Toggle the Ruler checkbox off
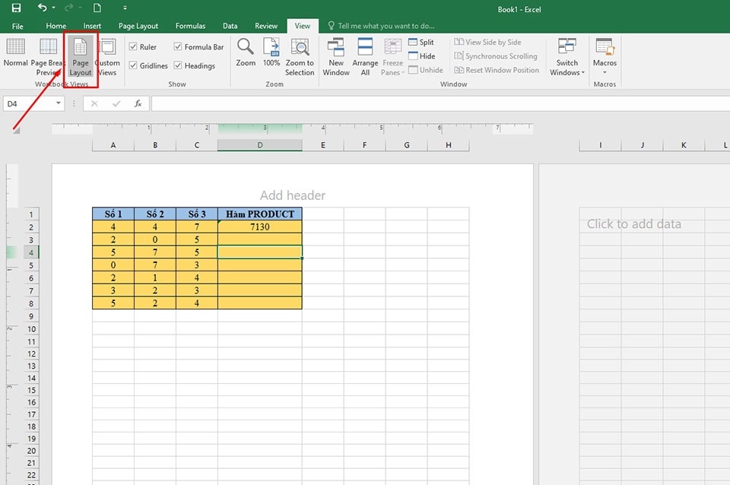730x485 pixels. (x=132, y=46)
